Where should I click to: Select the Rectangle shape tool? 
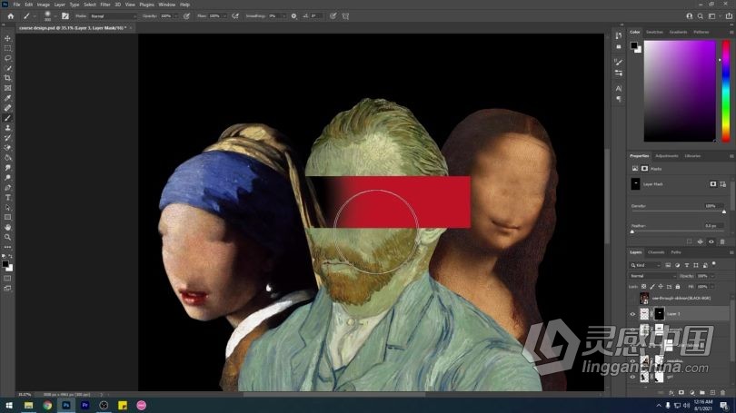[x=7, y=218]
